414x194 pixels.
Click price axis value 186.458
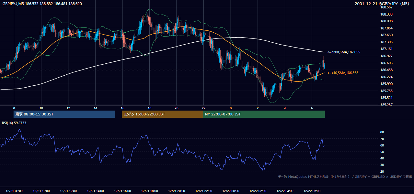coord(386,70)
